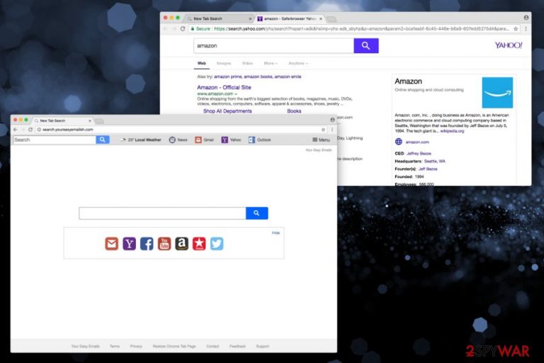Click toolbar search magnifier button in front window
This screenshot has height=363, width=544.
pyautogui.click(x=102, y=140)
